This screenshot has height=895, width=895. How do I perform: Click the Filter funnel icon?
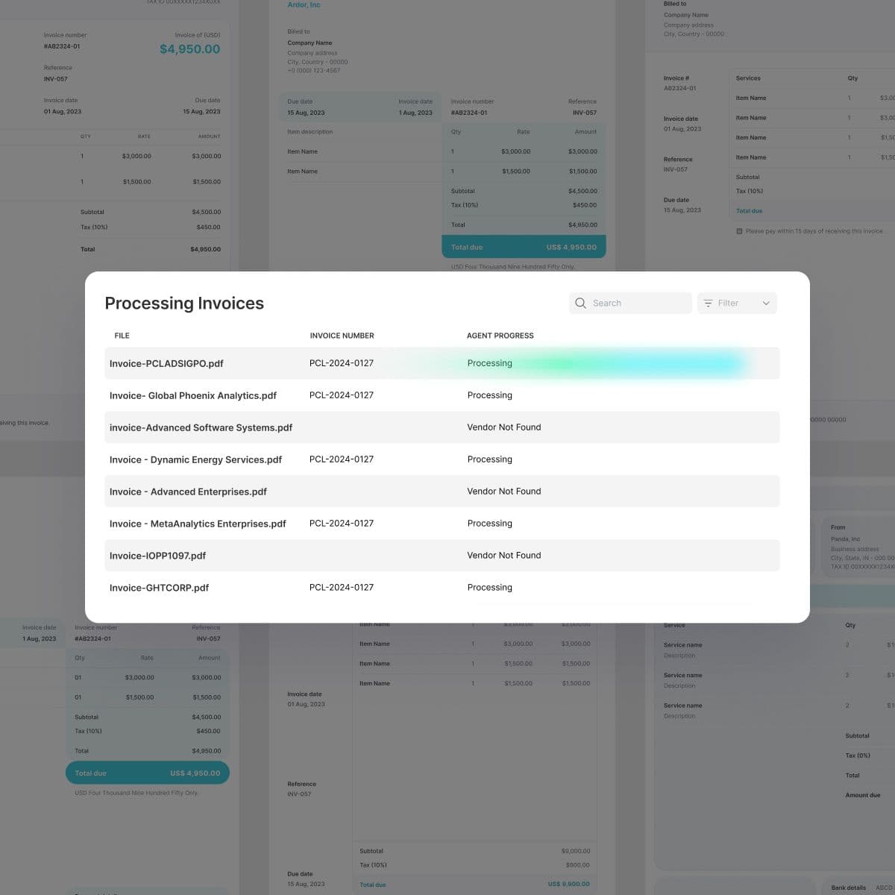[707, 303]
